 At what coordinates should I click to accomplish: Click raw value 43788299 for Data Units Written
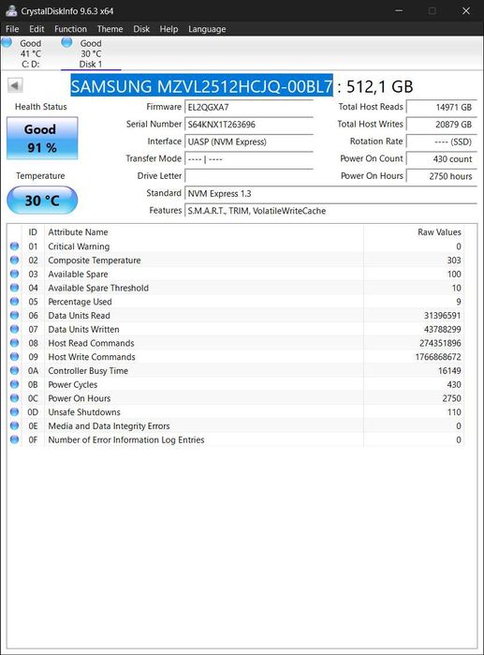pyautogui.click(x=442, y=329)
